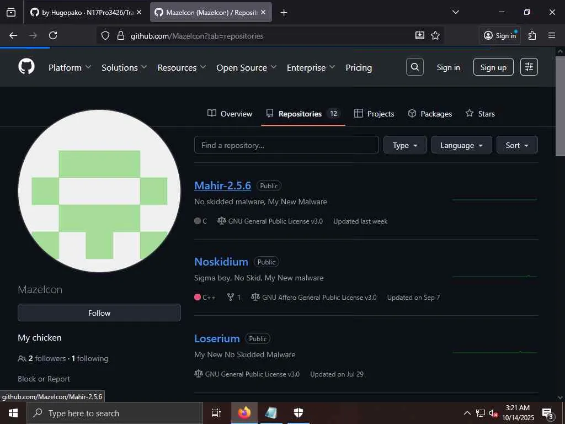
Task: Click the Windows Start button
Action: 13,413
